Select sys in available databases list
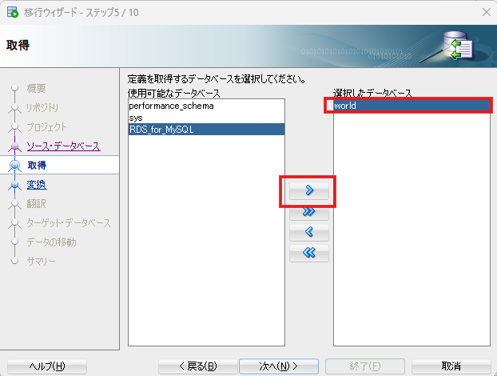 point(206,118)
